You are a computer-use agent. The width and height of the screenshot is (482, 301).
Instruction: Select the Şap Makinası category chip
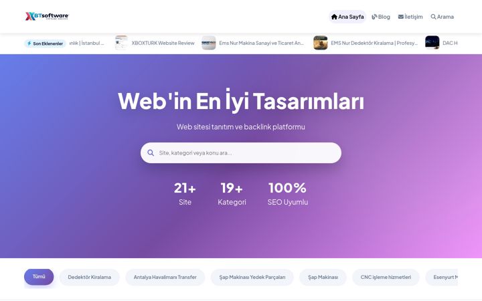(323, 277)
